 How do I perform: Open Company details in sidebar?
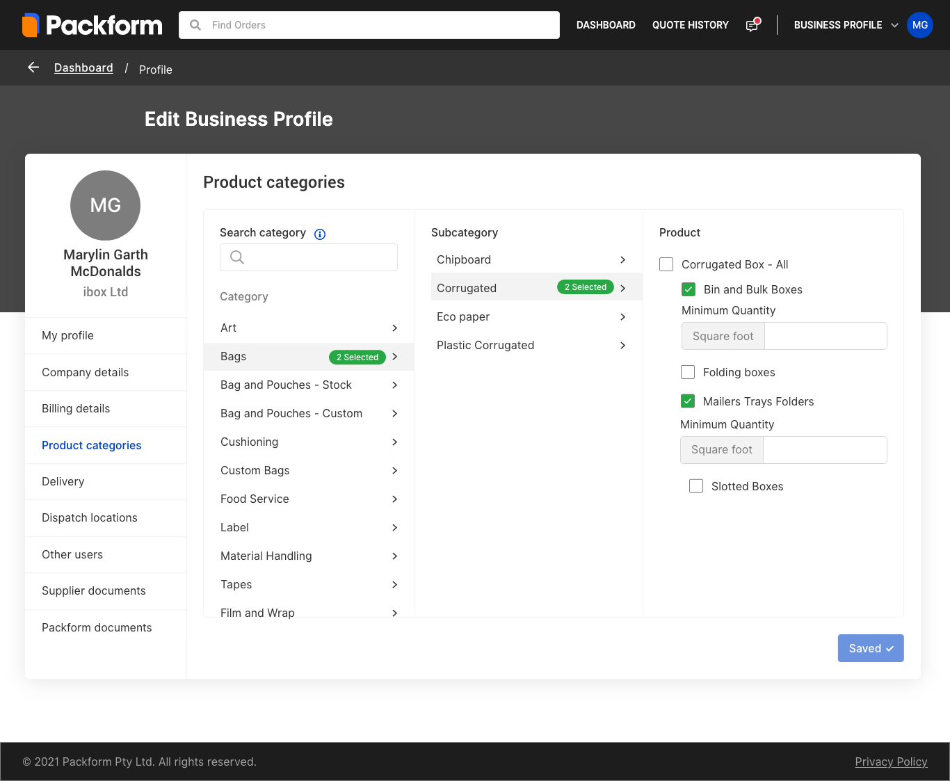pos(86,372)
